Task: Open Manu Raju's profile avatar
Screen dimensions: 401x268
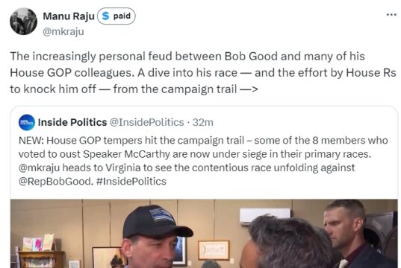Action: [23, 21]
